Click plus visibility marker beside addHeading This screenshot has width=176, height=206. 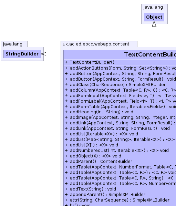point(66,112)
